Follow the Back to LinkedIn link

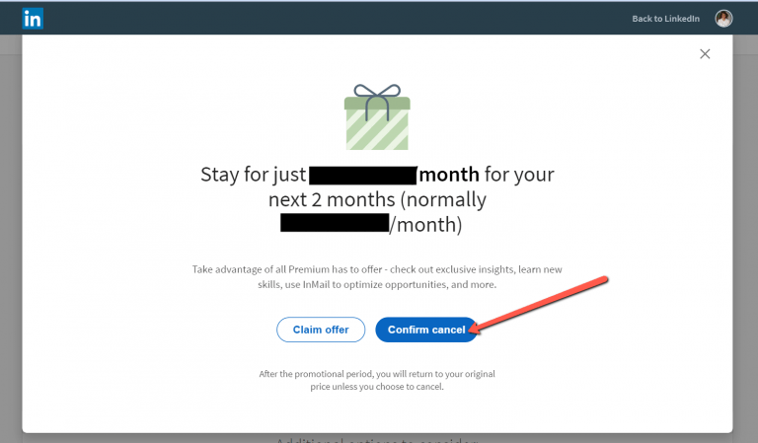coord(665,19)
